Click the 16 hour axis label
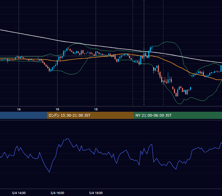 point(57,109)
